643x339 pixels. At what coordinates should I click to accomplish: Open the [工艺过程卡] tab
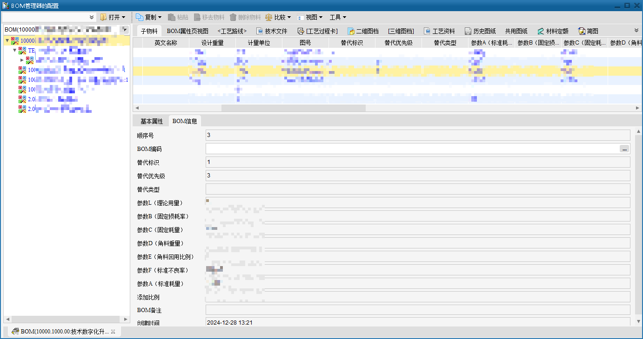[317, 31]
